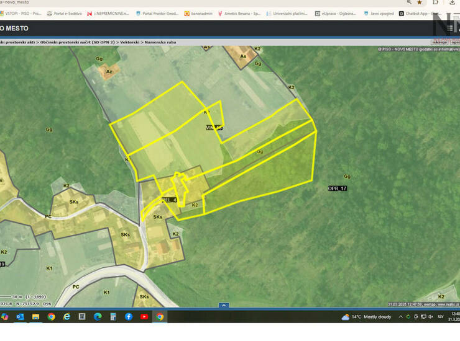Click the Vektorski breadcrumb item

click(x=129, y=42)
